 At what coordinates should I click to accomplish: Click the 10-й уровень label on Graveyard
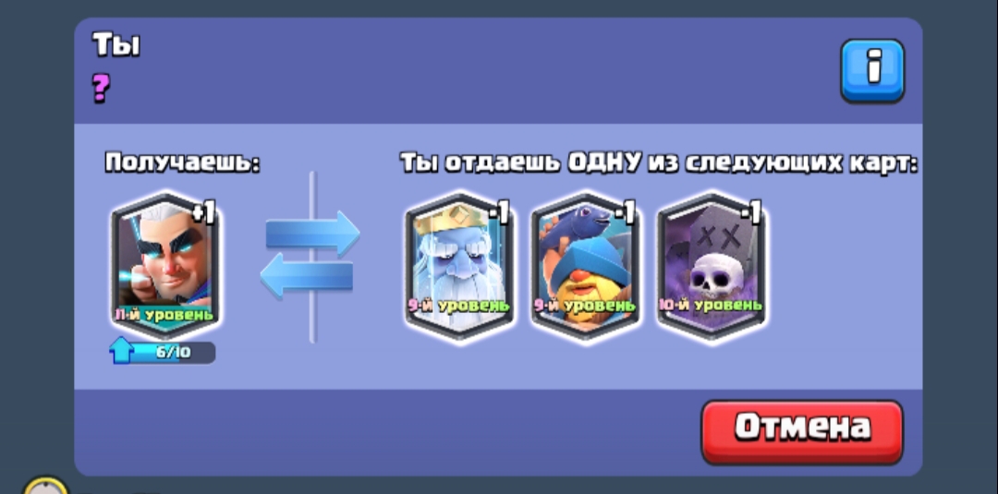(711, 305)
